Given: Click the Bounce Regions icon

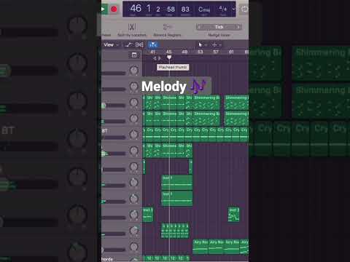Looking at the screenshot, I should [x=167, y=26].
